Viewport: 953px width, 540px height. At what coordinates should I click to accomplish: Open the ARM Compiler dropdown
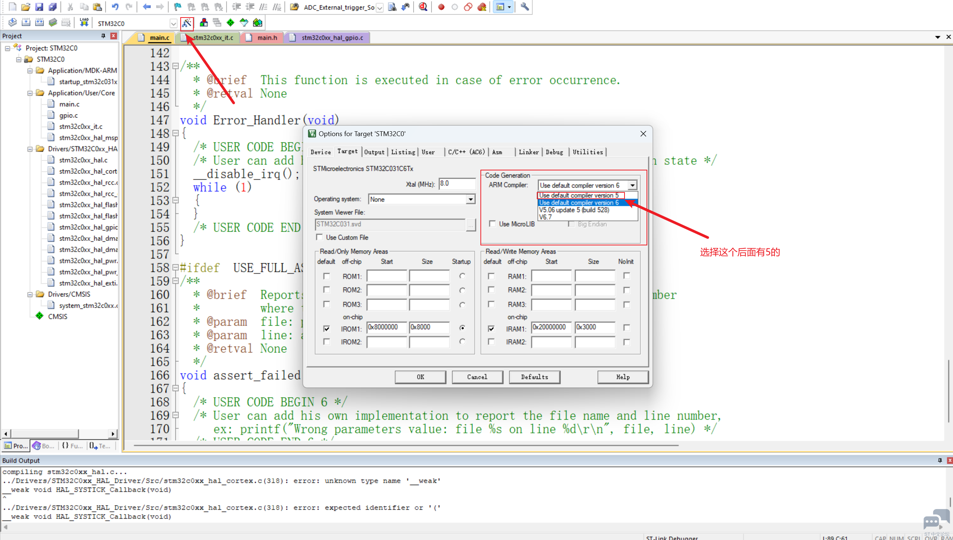tap(632, 185)
